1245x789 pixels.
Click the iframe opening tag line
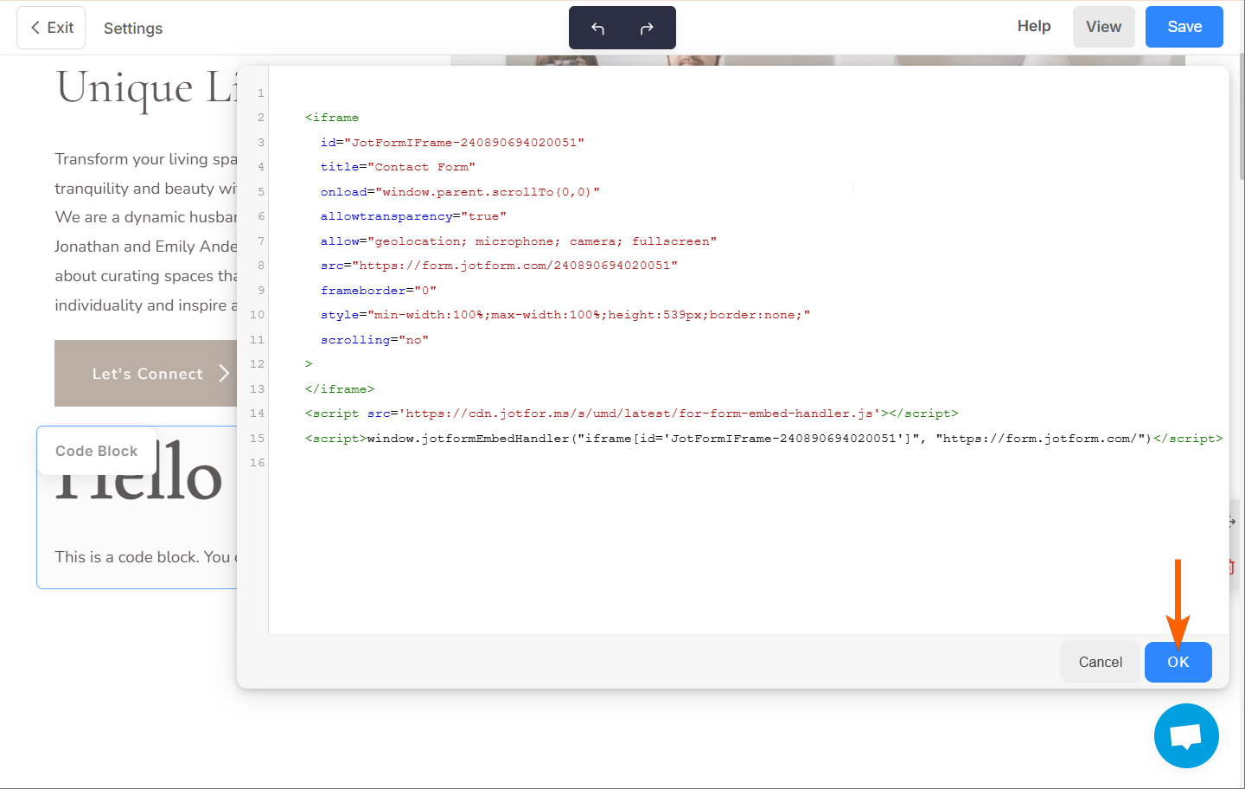click(332, 118)
